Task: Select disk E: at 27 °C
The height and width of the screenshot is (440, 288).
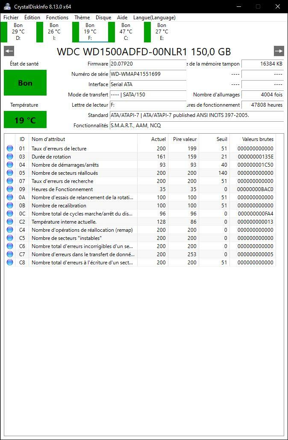Action: (x=162, y=32)
